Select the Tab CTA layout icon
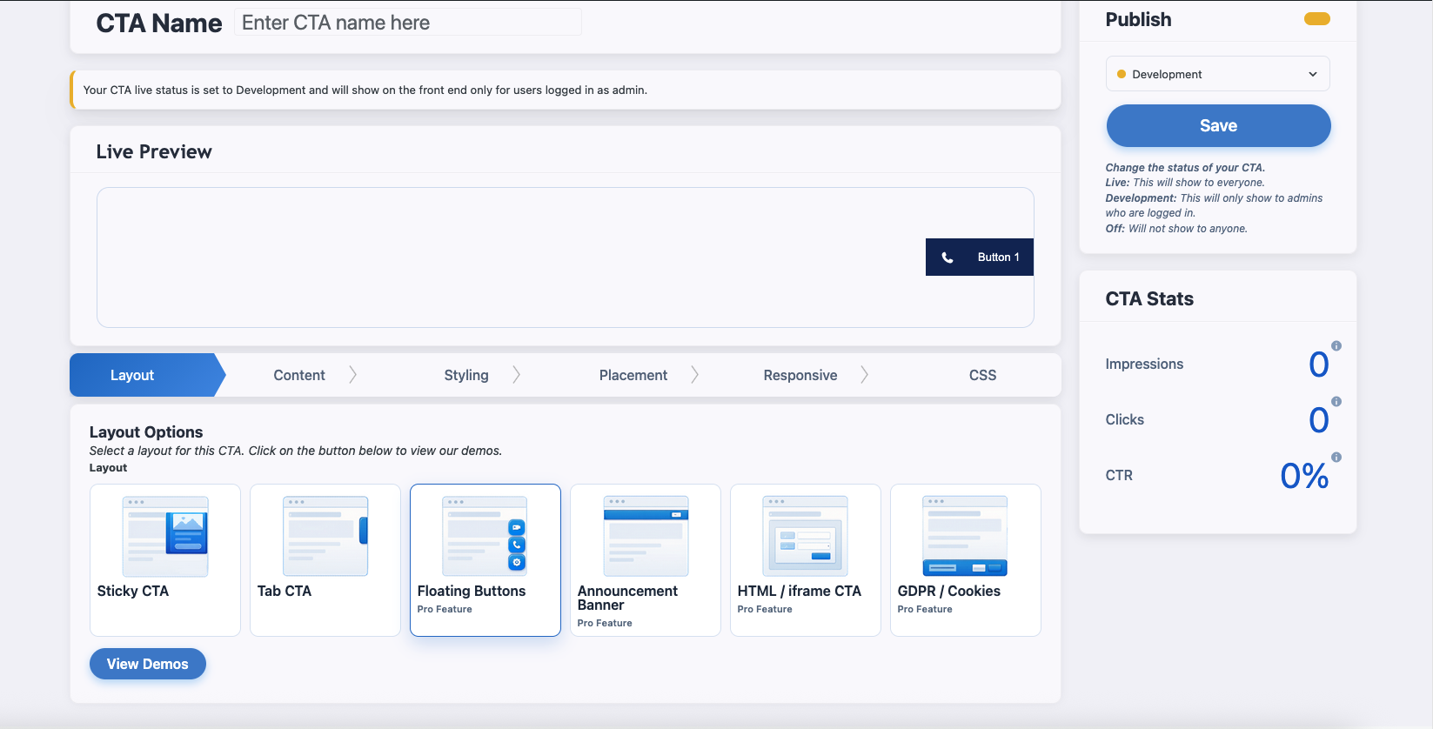 pyautogui.click(x=325, y=536)
